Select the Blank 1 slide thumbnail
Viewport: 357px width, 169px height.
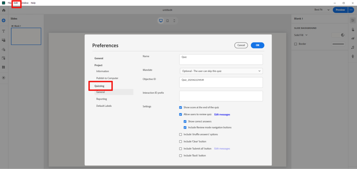(26, 36)
